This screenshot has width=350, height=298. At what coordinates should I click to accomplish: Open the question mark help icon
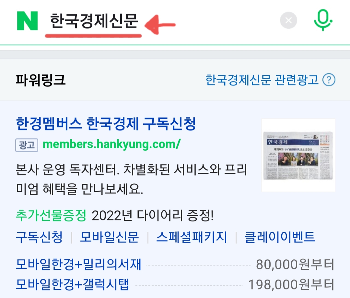tap(329, 80)
